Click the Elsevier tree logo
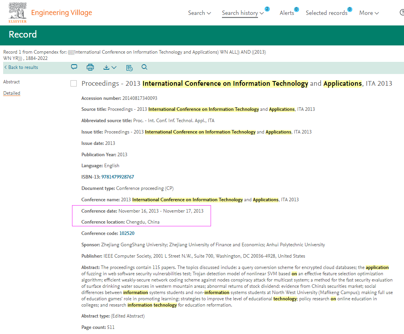Screen dimensions: 404x334 (x=18, y=13)
